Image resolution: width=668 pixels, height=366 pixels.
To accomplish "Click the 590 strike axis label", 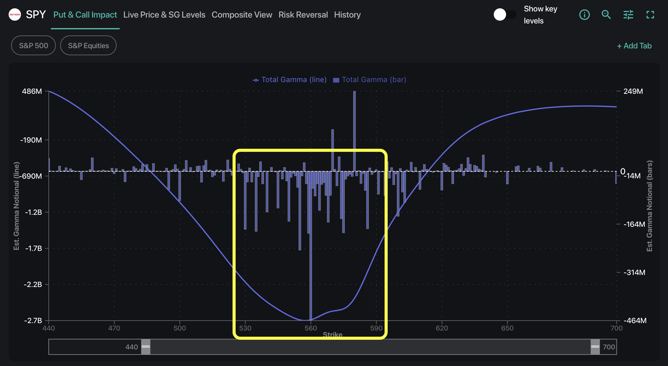I will click(376, 328).
